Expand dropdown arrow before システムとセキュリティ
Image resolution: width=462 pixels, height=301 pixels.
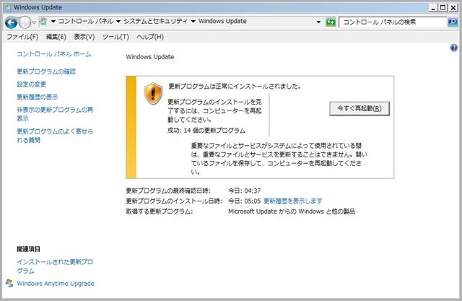click(x=118, y=21)
